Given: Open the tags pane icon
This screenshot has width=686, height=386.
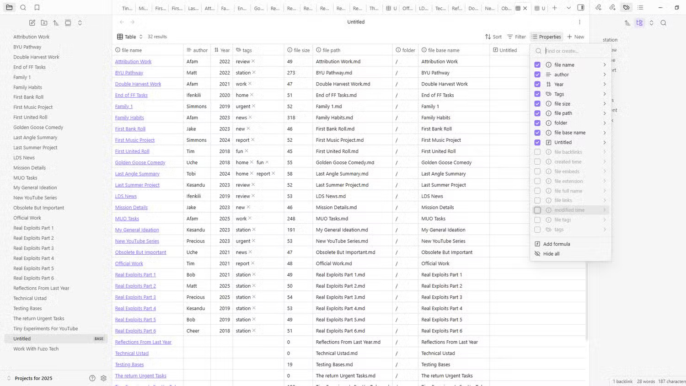Looking at the screenshot, I should (626, 8).
